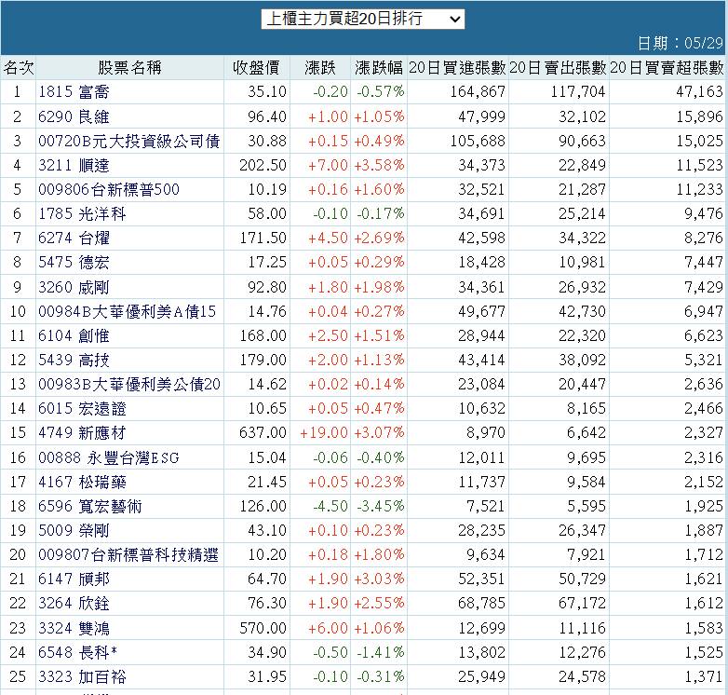Open stock link 3264 欣銓
This screenshot has height=695, width=728.
coord(74,603)
